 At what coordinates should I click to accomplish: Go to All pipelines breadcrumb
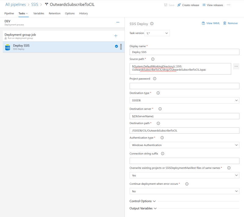point(16,5)
